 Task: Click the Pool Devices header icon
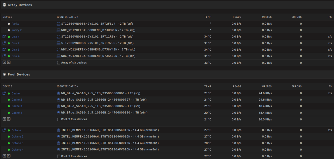[4, 74]
